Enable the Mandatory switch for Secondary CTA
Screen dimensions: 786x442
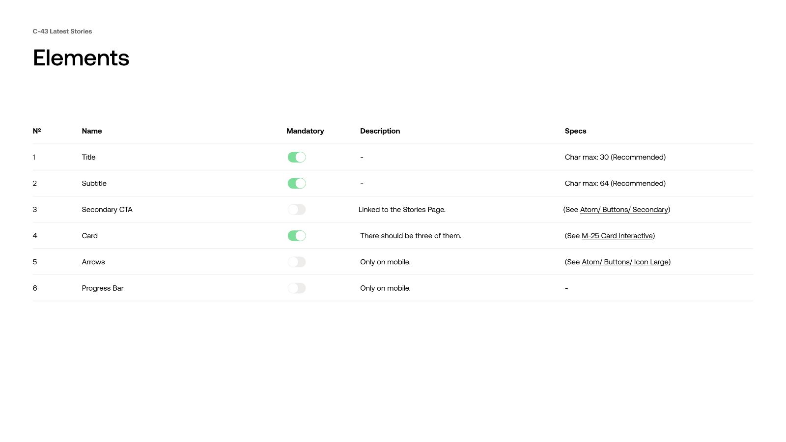[x=297, y=210]
